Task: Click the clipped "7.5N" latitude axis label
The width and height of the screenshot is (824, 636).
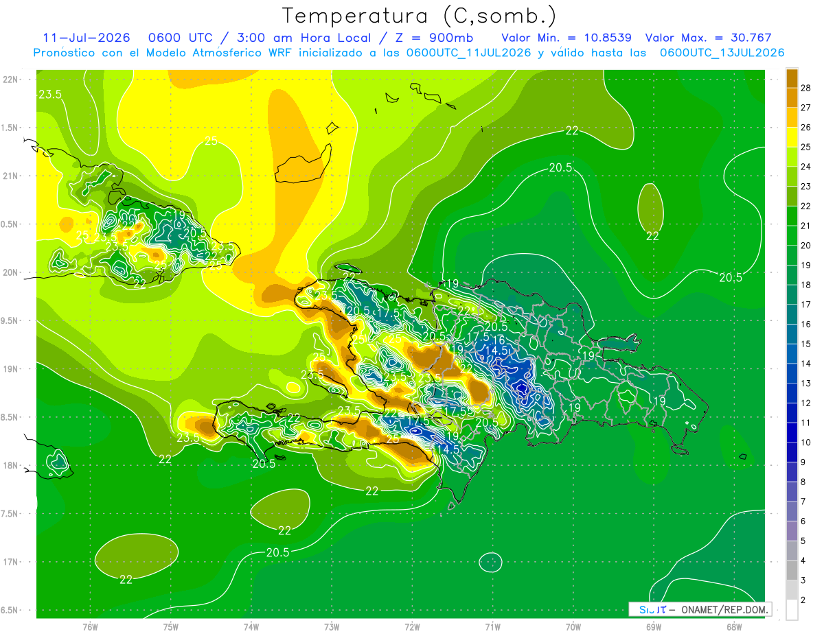Action: pos(9,514)
